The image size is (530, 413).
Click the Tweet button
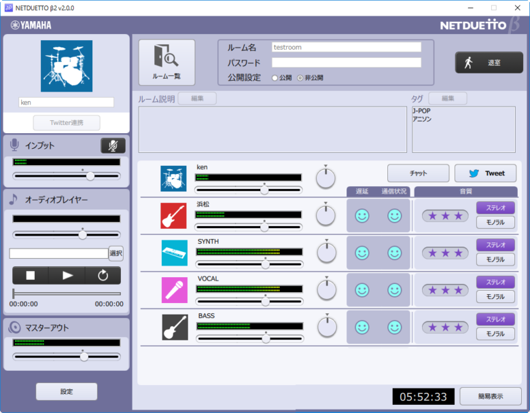(485, 173)
